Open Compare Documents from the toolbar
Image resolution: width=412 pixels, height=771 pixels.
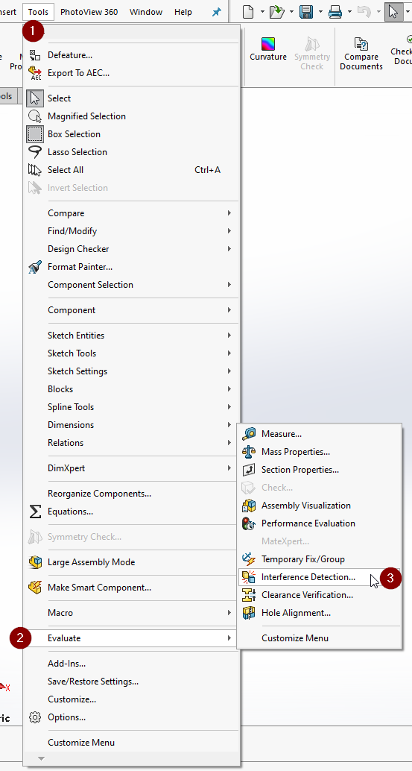pos(361,54)
